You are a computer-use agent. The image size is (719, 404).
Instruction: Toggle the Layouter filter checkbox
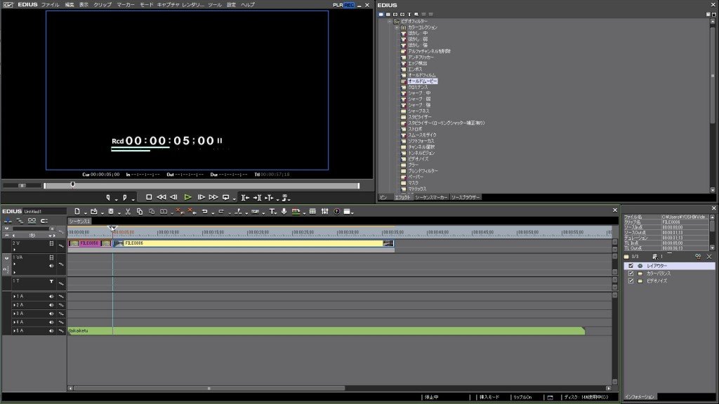(631, 266)
